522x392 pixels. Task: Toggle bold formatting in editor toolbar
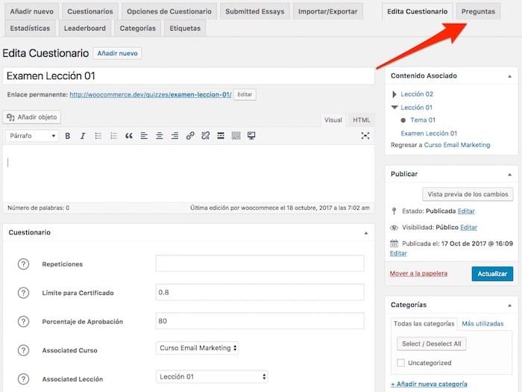pyautogui.click(x=67, y=136)
